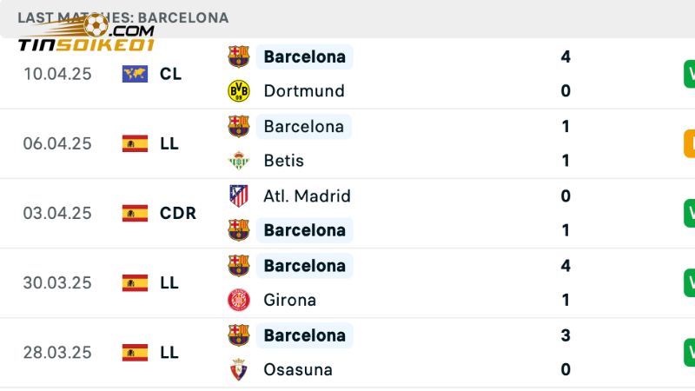
Task: Click Spain flag beside CDR competition
Action: [x=135, y=213]
